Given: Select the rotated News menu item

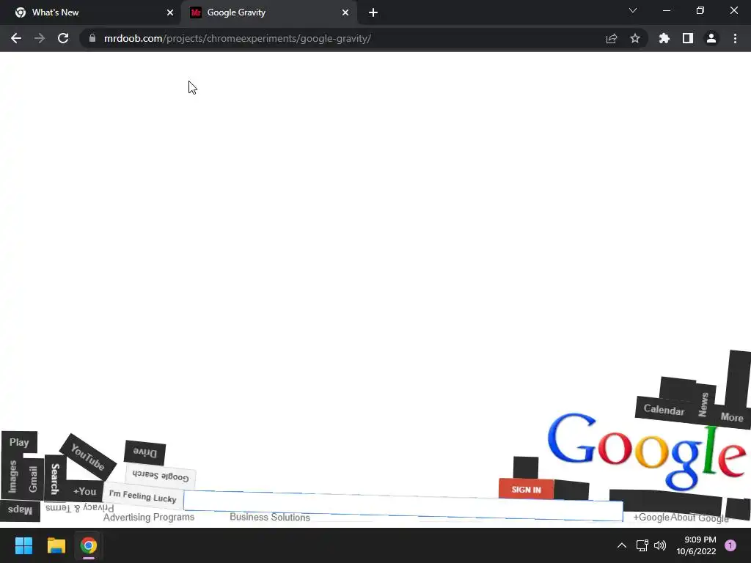Looking at the screenshot, I should pos(703,404).
